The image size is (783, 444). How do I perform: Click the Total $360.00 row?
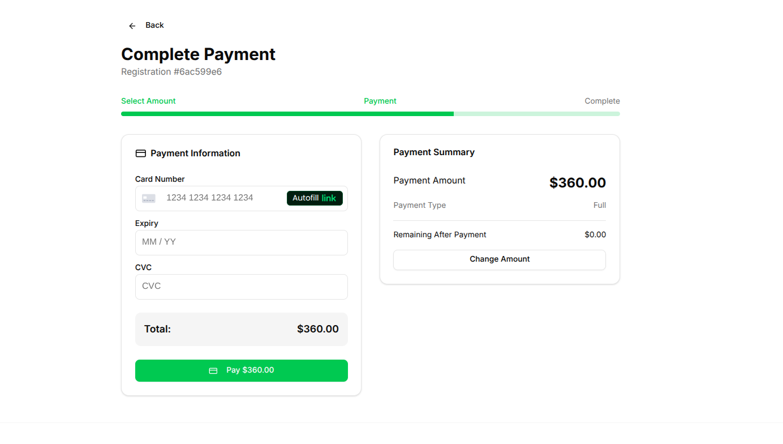point(241,329)
